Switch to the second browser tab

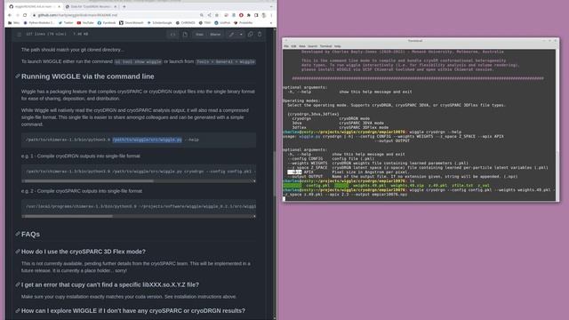tap(91, 6)
